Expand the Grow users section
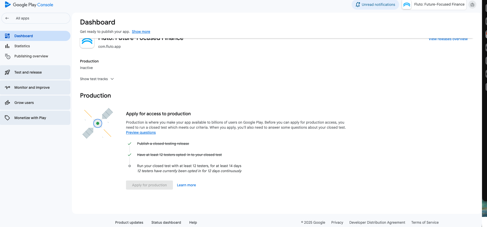This screenshot has width=487, height=227. pos(35,103)
